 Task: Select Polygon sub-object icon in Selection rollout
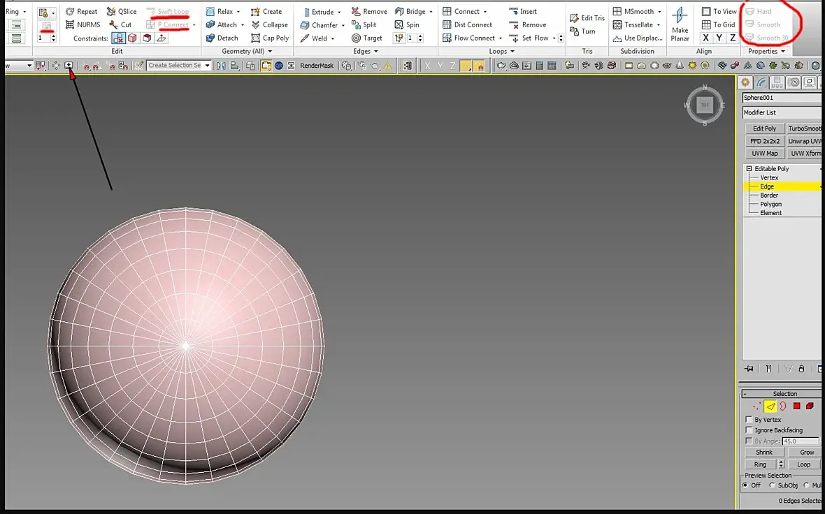[x=796, y=406]
